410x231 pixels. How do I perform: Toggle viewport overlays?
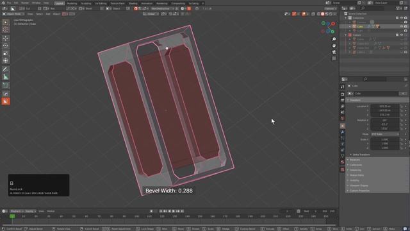304,14
